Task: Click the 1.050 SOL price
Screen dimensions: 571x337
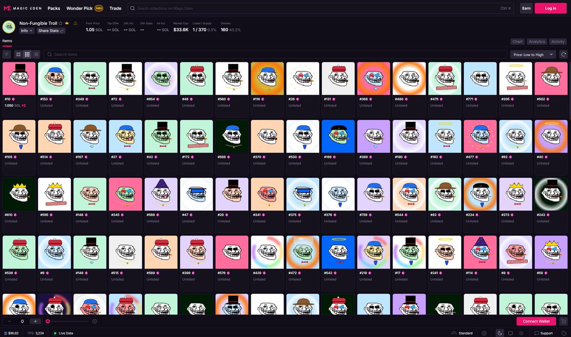Action: coord(12,105)
